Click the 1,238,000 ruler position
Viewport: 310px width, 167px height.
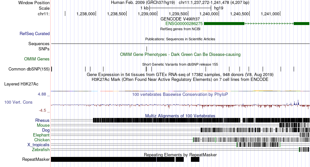[86, 14]
